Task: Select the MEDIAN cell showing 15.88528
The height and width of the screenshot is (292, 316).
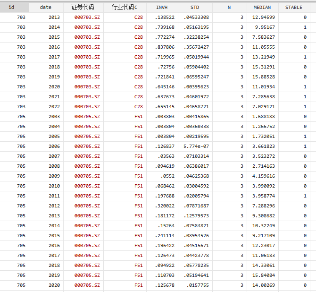Action: (x=264, y=77)
